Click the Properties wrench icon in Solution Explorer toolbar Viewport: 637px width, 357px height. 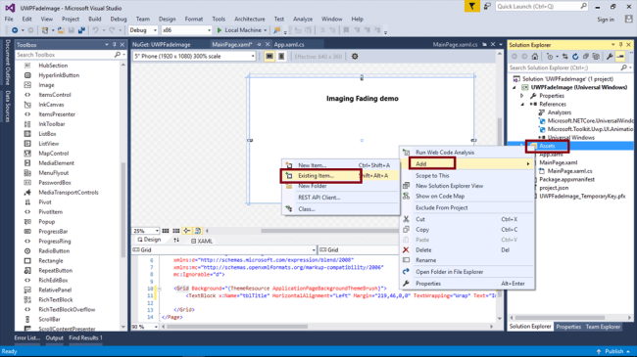click(610, 57)
